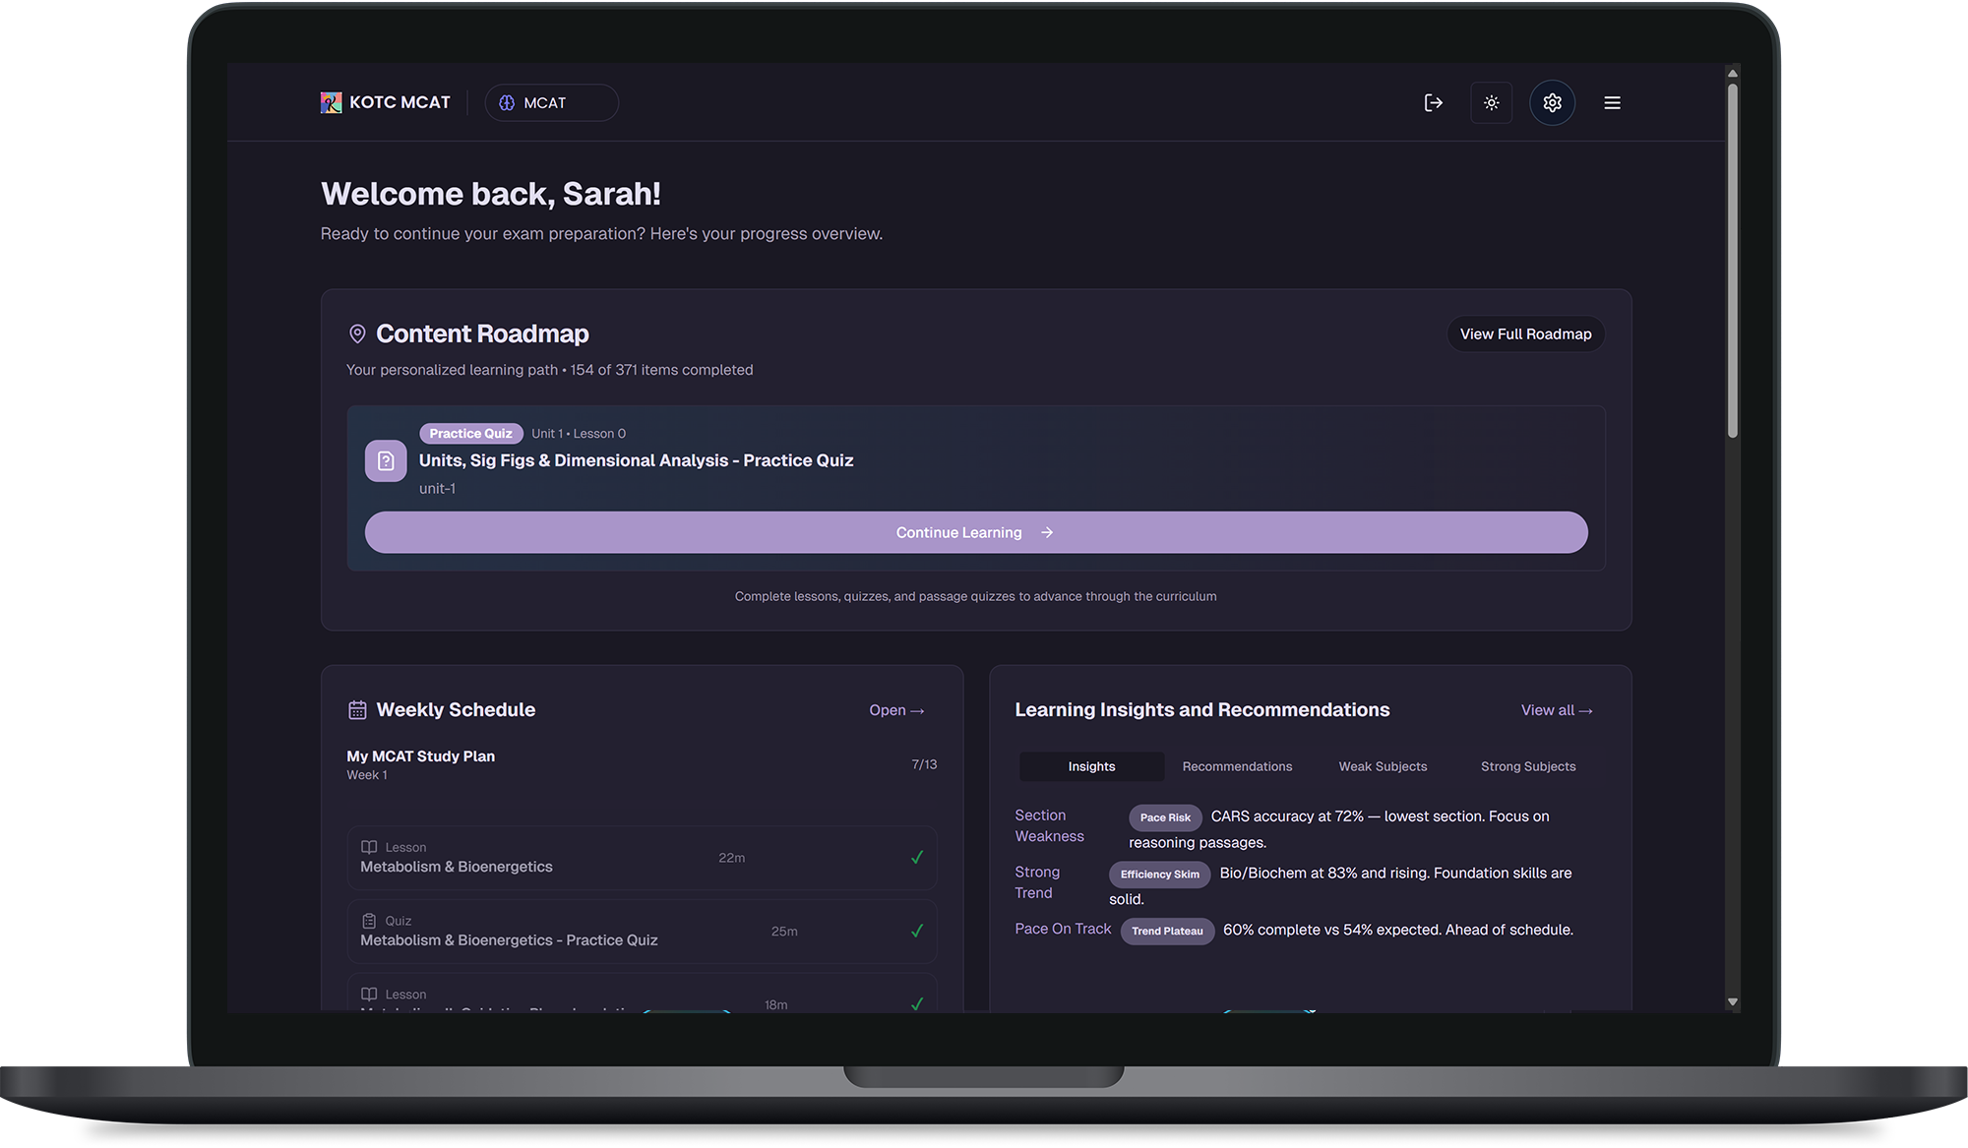Expand View all insights link
The image size is (1968, 1148).
pyautogui.click(x=1557, y=710)
